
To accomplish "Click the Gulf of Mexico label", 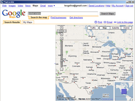I will [106, 96].
